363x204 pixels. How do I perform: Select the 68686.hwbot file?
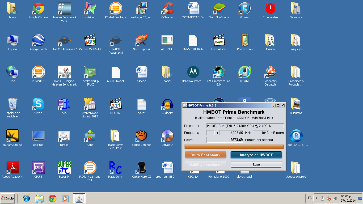(116, 74)
